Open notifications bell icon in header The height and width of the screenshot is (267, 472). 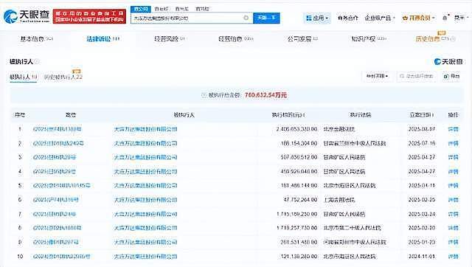tap(445, 18)
